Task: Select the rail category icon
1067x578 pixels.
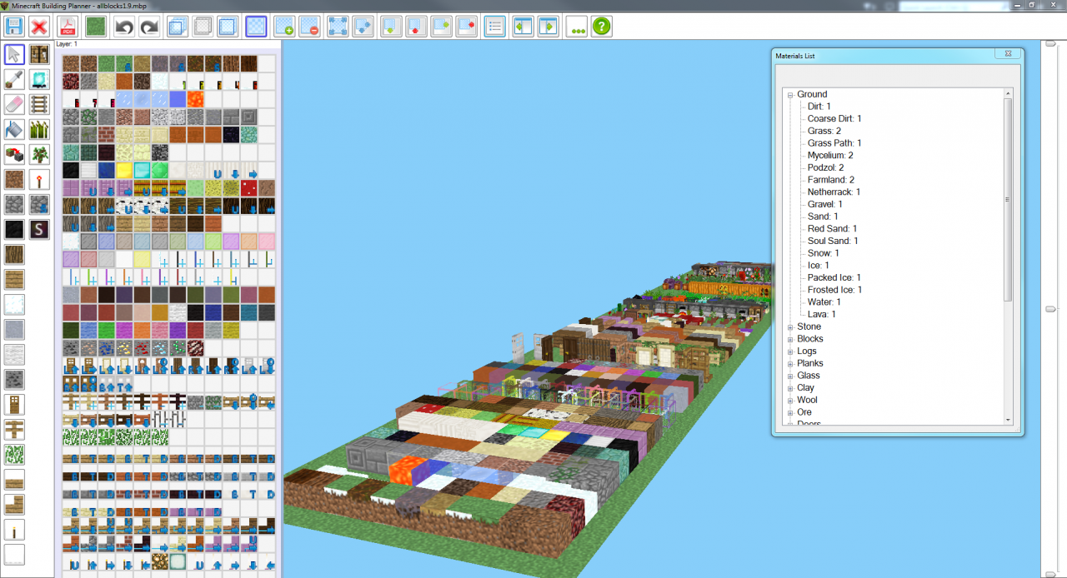Action: (x=39, y=104)
